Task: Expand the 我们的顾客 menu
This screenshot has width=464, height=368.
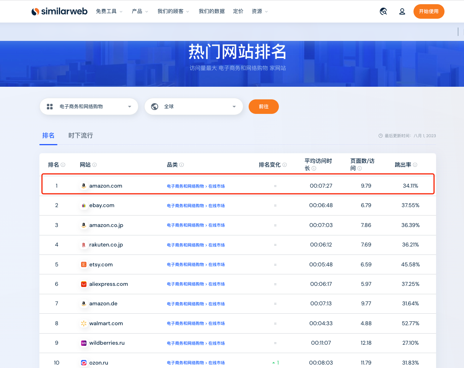Action: point(173,11)
